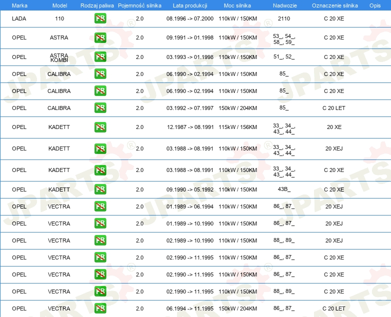Select the 115kW / 156KM power cell
This screenshot has height=317, width=391.
238,127
